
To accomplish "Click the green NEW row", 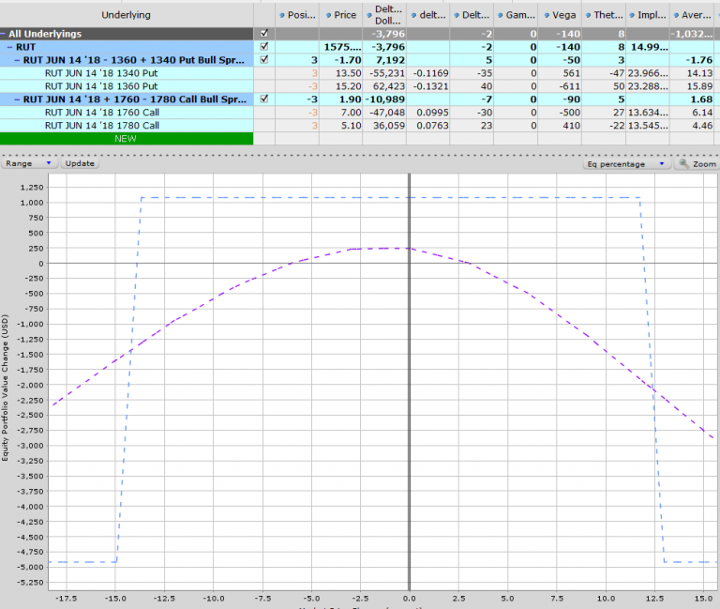I will 126,138.
